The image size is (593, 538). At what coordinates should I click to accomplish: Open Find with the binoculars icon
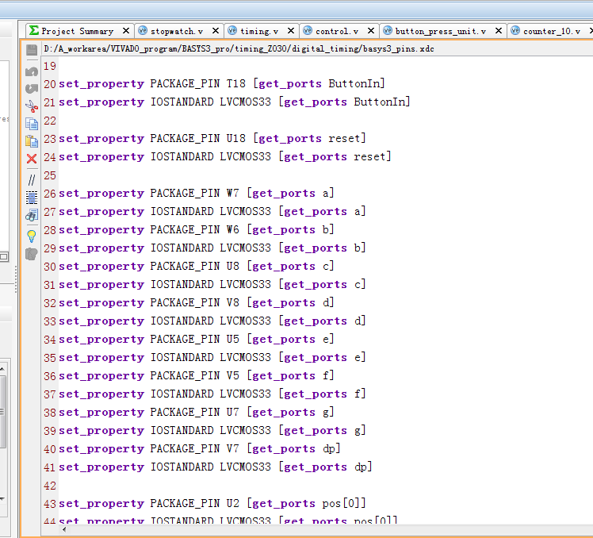tap(32, 215)
